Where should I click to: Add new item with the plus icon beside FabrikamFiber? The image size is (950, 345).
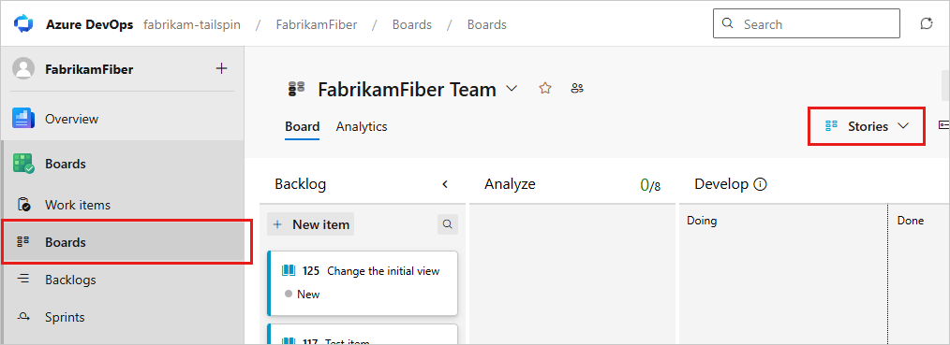[x=222, y=68]
